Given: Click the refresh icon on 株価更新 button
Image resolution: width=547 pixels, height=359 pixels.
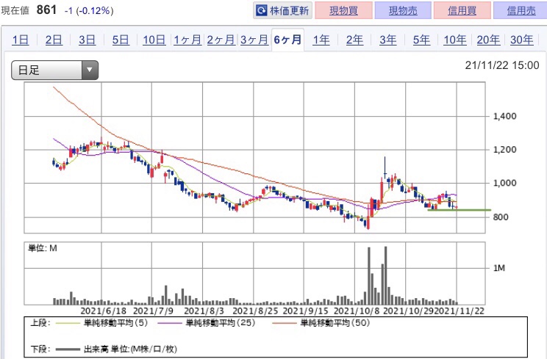Looking at the screenshot, I should (x=261, y=10).
